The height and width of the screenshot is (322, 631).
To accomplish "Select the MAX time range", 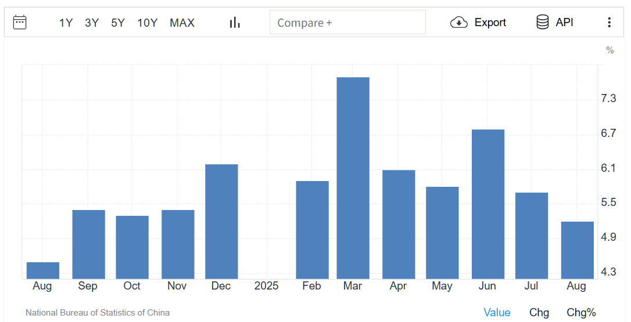I will [x=182, y=23].
